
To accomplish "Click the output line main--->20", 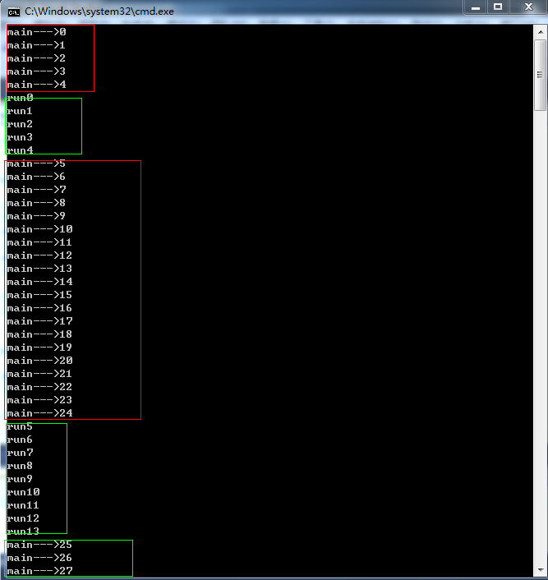I will point(39,361).
